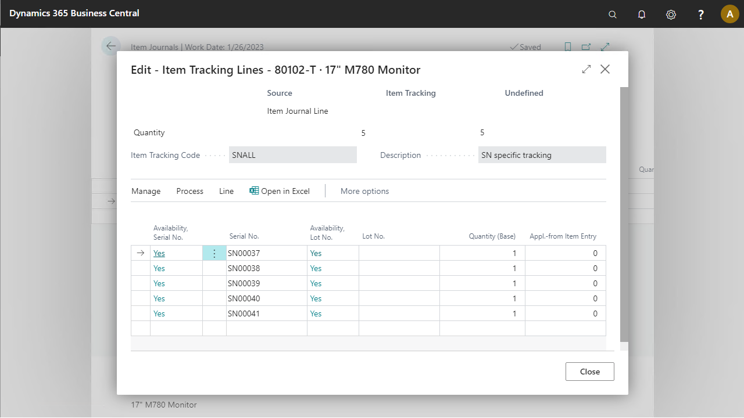Click Appl.-from Item Entry cell for SN00037

point(566,253)
